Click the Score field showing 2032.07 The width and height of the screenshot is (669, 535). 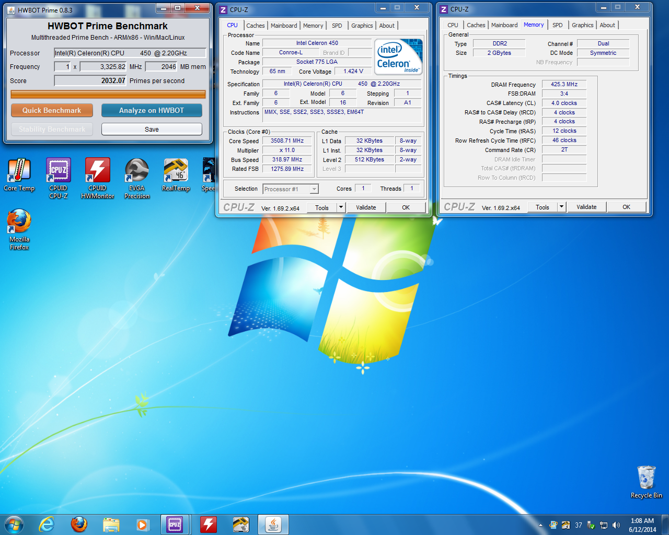(90, 80)
